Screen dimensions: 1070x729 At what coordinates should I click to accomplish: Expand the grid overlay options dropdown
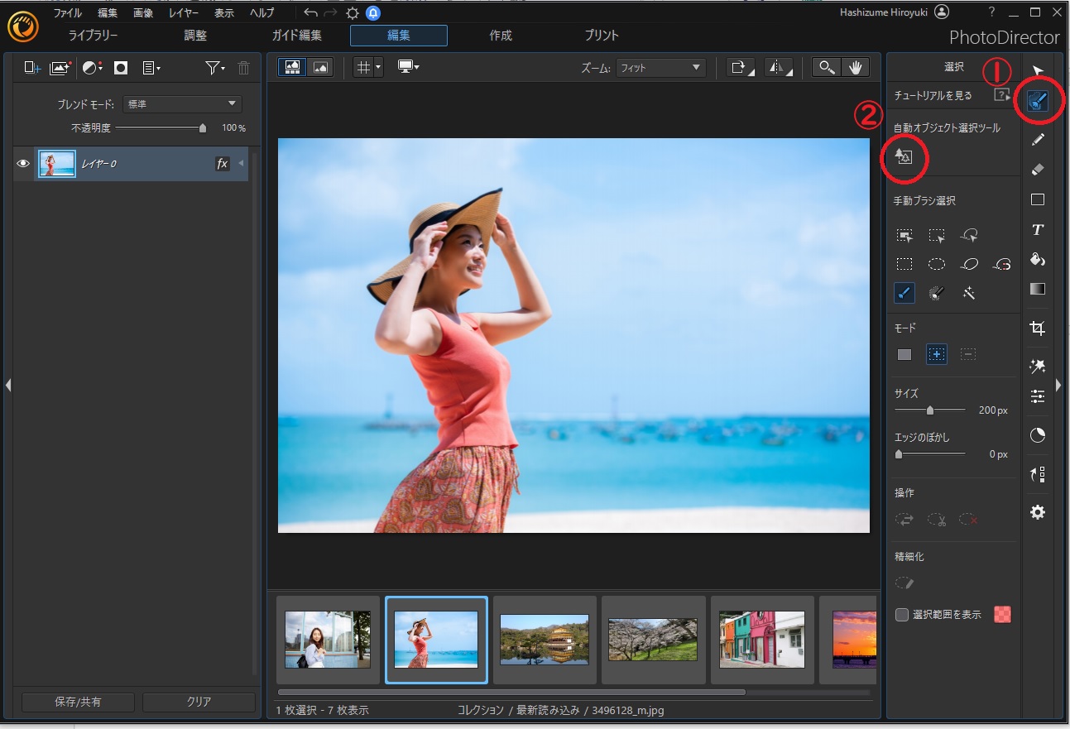click(377, 68)
